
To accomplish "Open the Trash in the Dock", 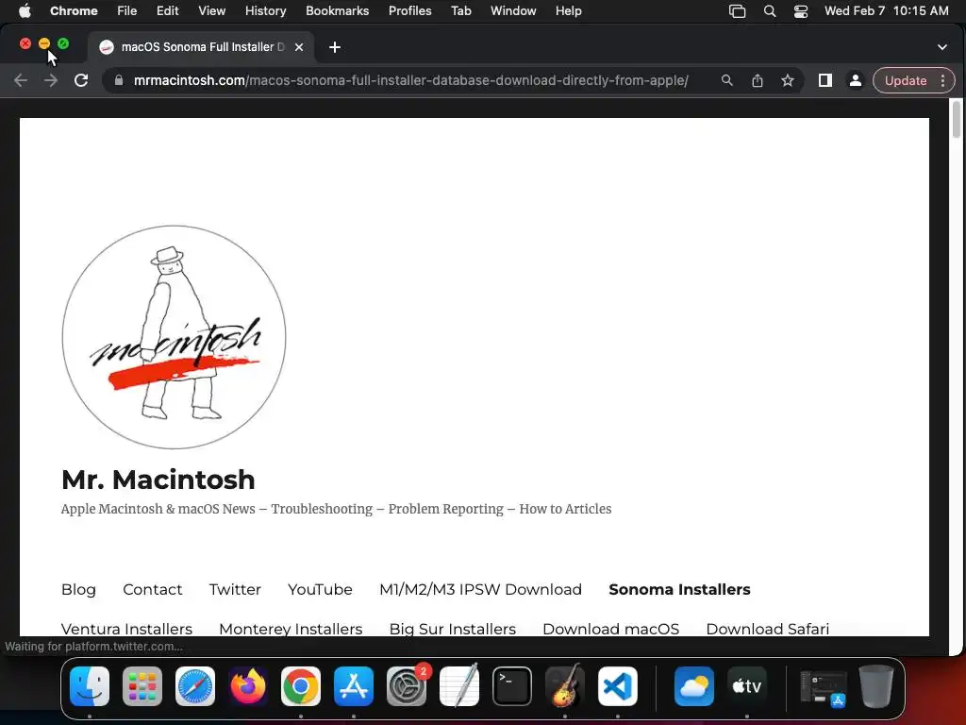I will pyautogui.click(x=876, y=686).
